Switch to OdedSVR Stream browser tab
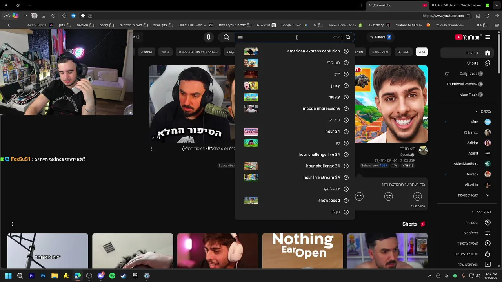 pyautogui.click(x=461, y=5)
